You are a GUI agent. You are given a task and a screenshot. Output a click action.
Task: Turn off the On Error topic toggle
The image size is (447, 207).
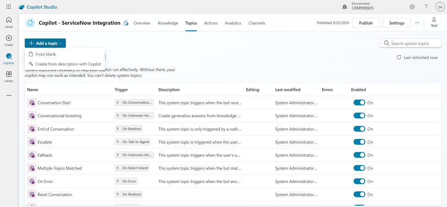click(x=359, y=181)
